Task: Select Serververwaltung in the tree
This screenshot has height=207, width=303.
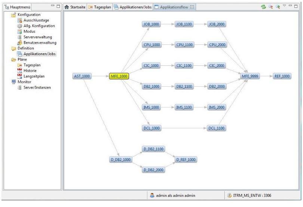Action: [x=38, y=37]
